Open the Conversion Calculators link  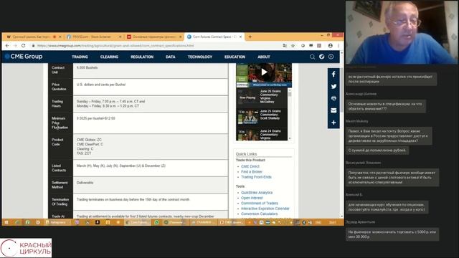[x=259, y=214]
